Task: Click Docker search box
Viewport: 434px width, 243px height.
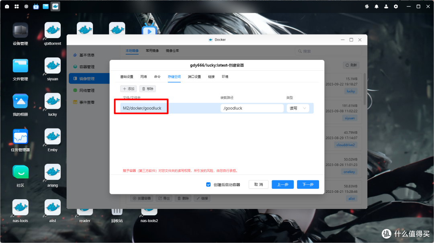Action: (x=329, y=51)
